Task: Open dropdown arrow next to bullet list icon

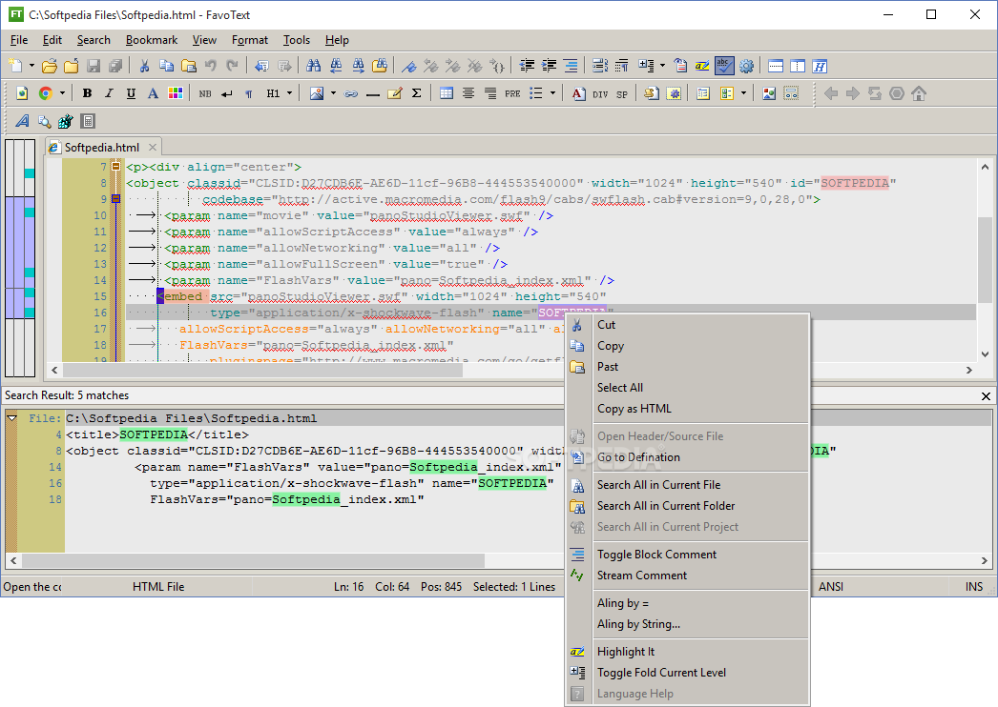Action: (x=552, y=93)
